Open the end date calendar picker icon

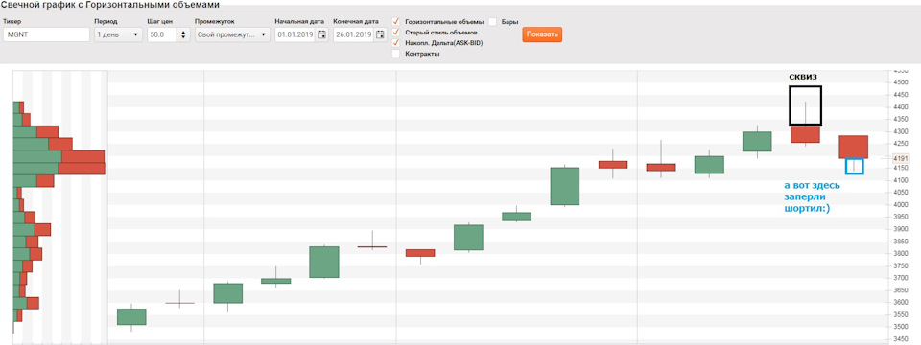click(381, 34)
